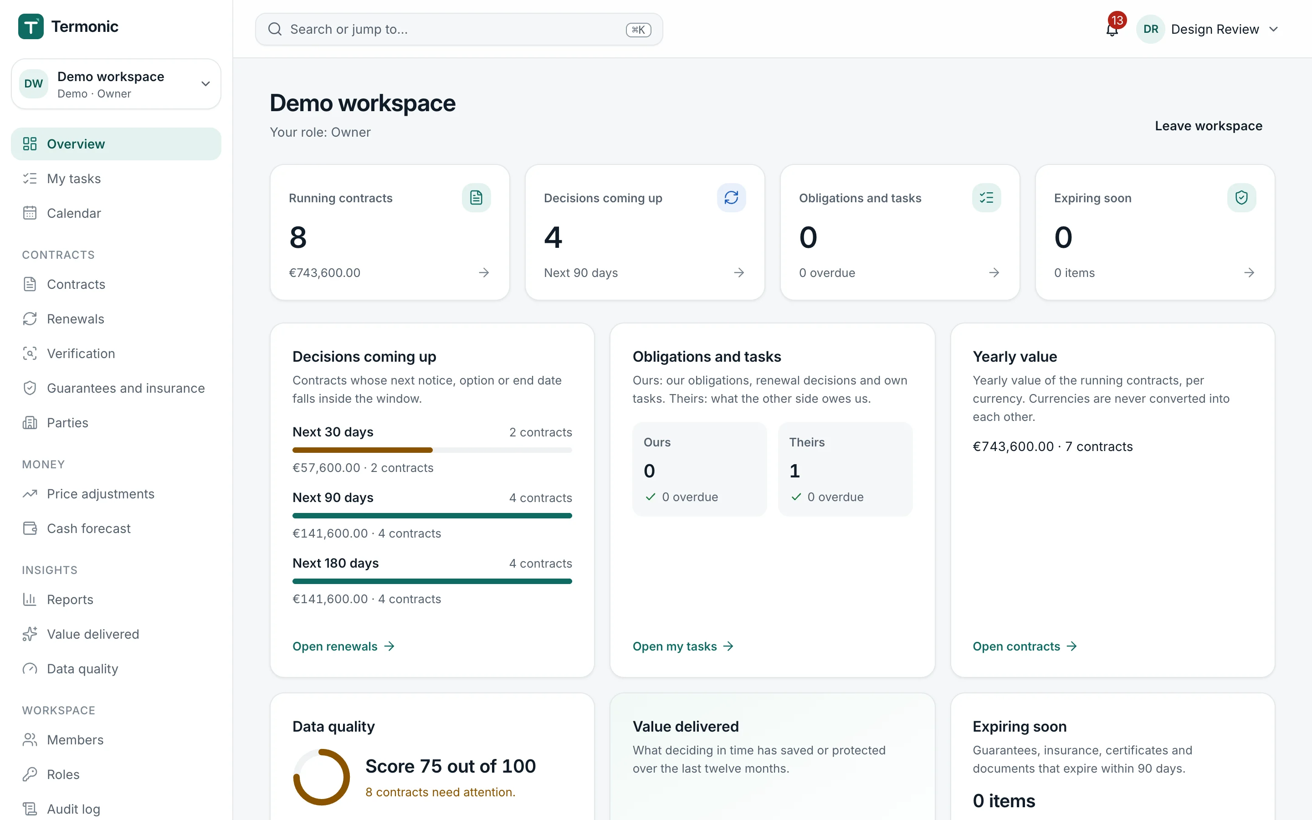Open Renewals page
The width and height of the screenshot is (1312, 820).
[116, 319]
